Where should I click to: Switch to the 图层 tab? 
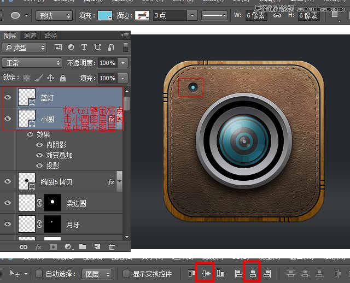(x=10, y=36)
